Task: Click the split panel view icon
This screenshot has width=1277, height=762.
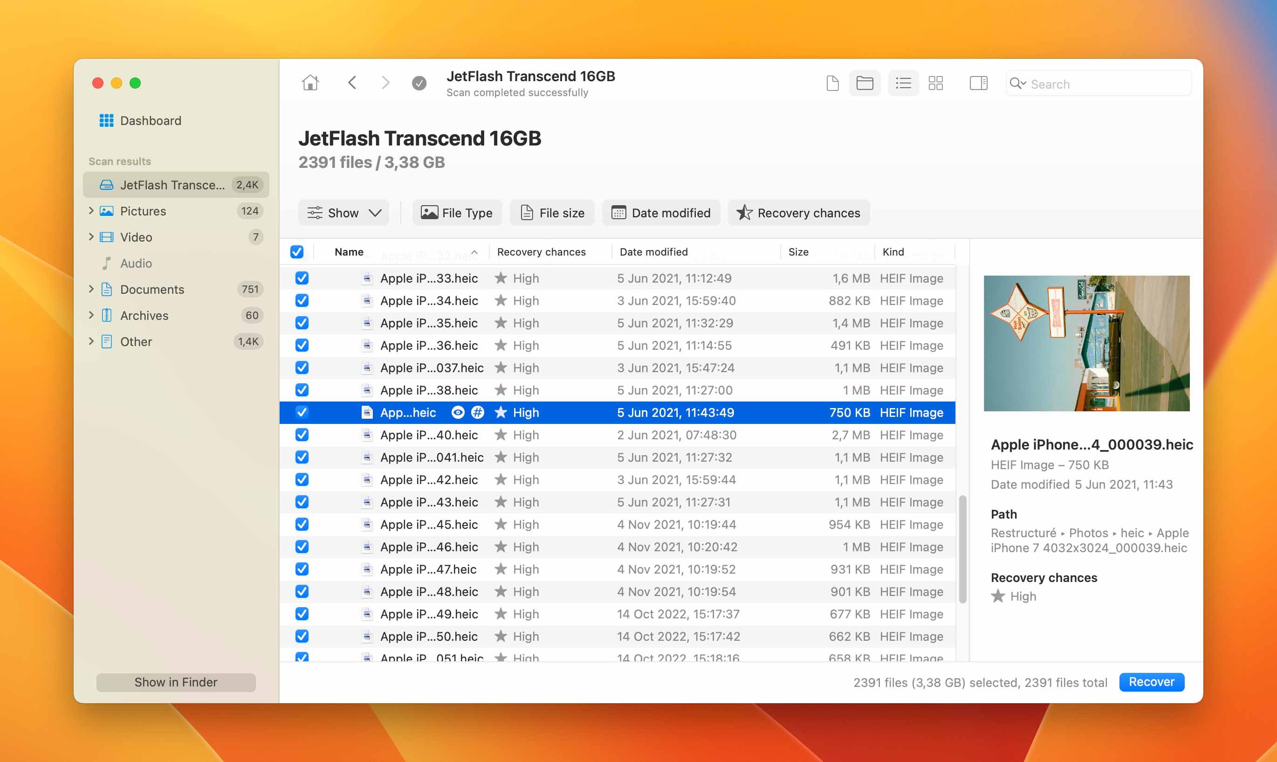Action: [x=978, y=83]
